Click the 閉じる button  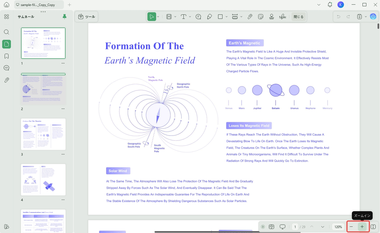point(298,17)
